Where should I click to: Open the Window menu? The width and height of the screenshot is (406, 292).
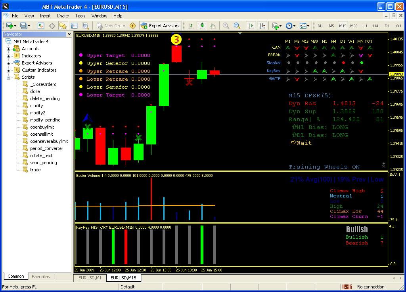tap(99, 16)
